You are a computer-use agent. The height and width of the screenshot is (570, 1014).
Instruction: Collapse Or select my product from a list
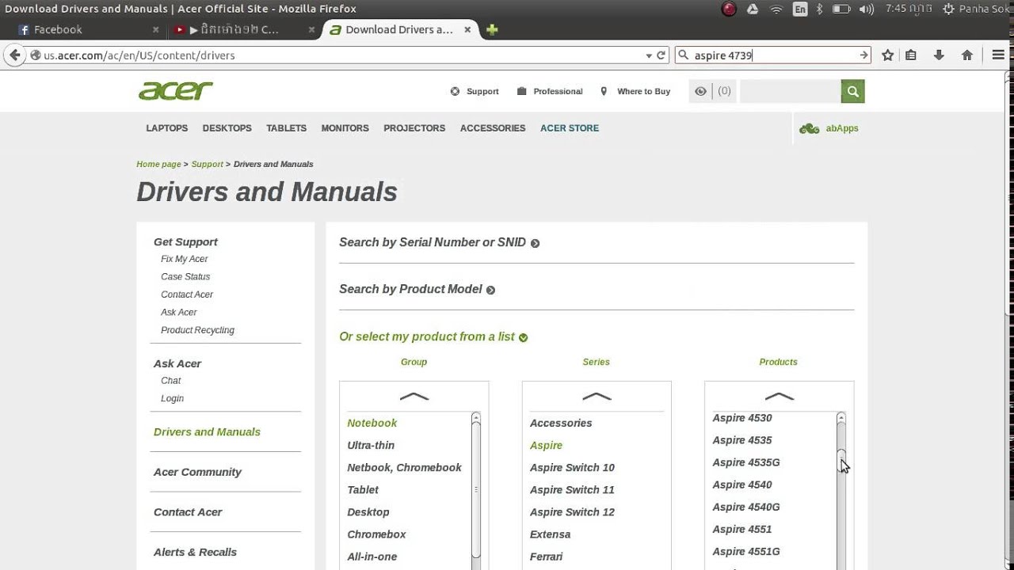coord(523,337)
